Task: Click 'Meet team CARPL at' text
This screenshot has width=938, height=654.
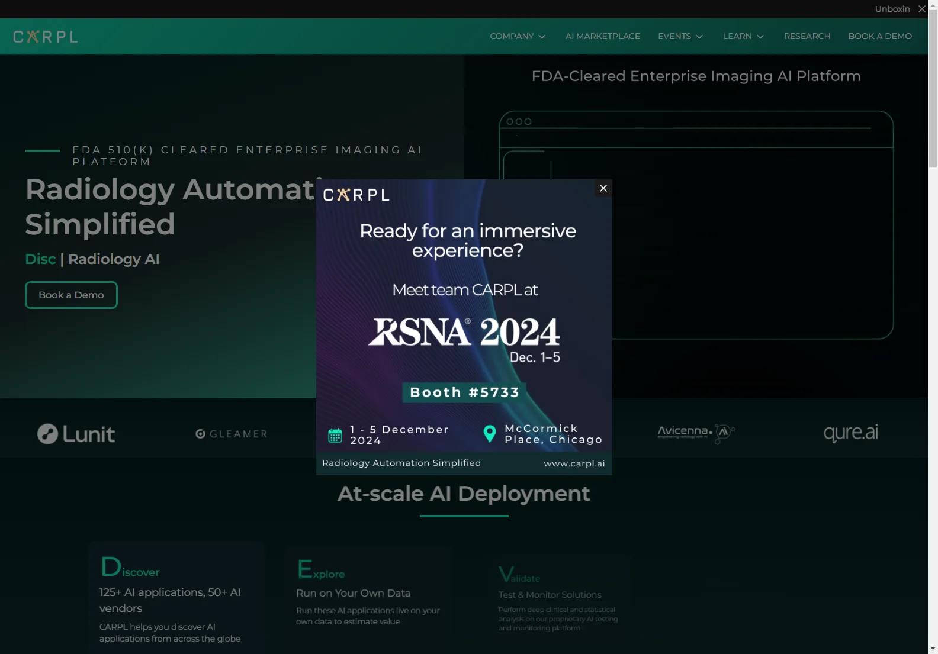Action: tap(465, 290)
